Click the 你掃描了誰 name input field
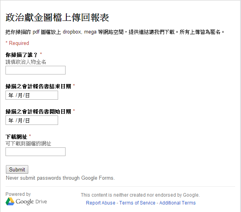 pyautogui.click(x=35, y=70)
